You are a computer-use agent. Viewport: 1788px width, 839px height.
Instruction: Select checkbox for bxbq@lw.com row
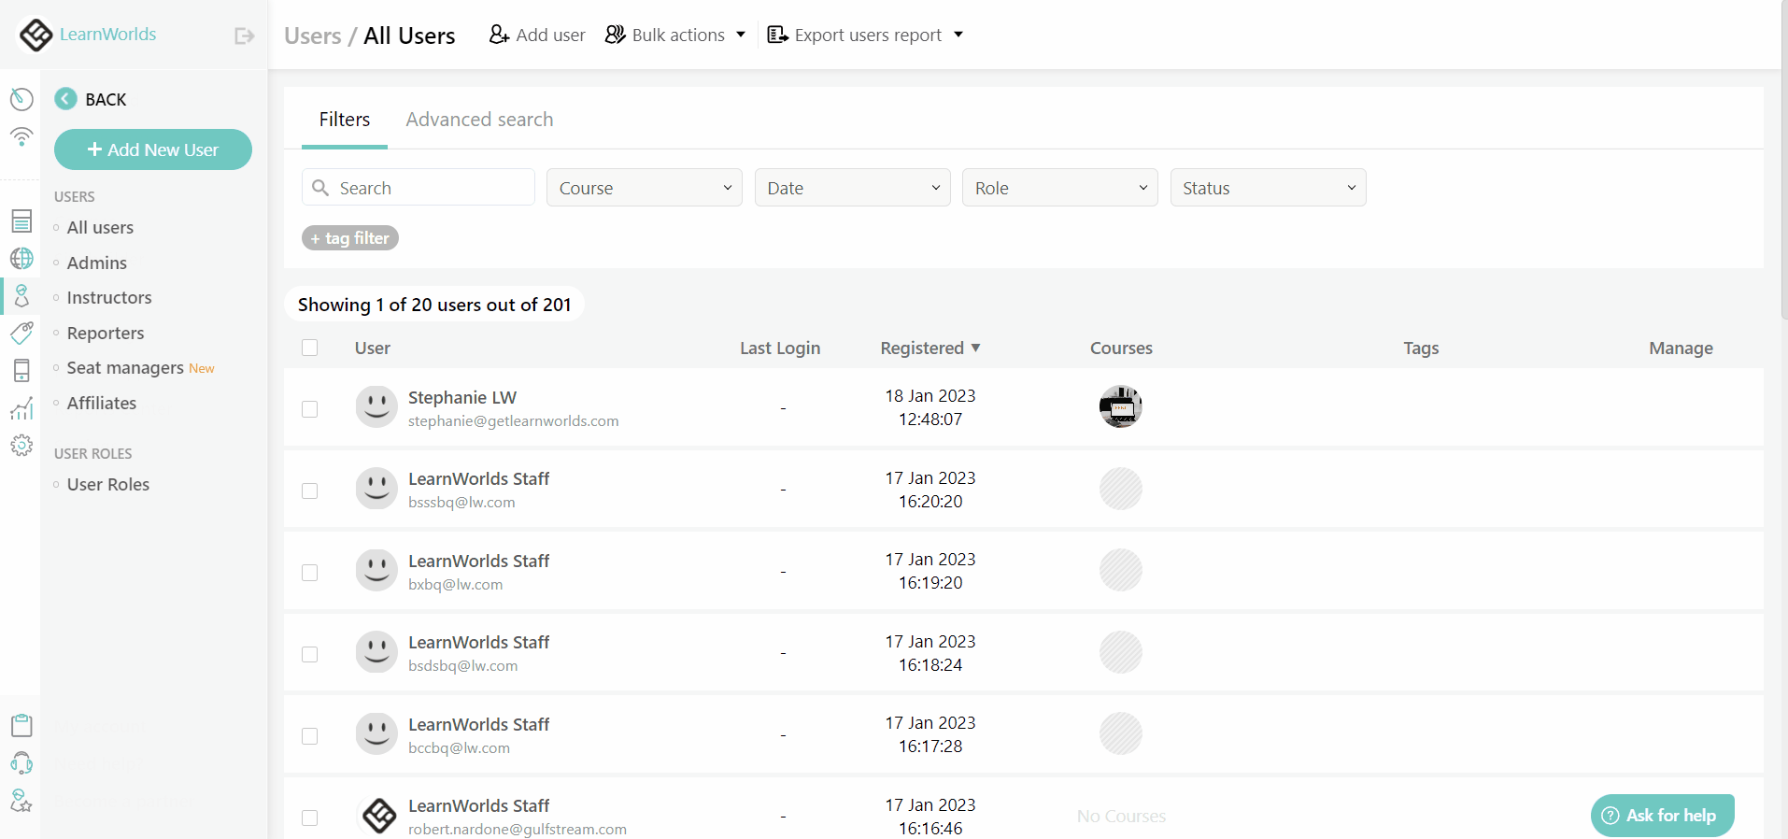(x=310, y=573)
